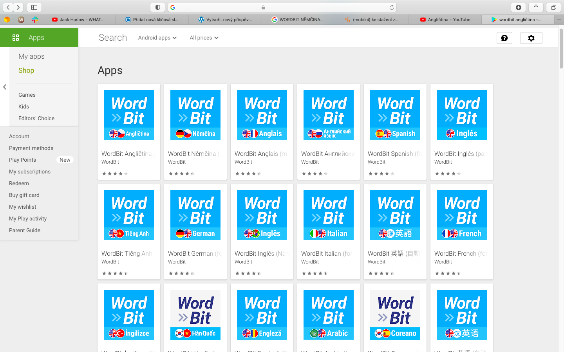
Task: Expand the Android apps dropdown
Action: point(157,38)
